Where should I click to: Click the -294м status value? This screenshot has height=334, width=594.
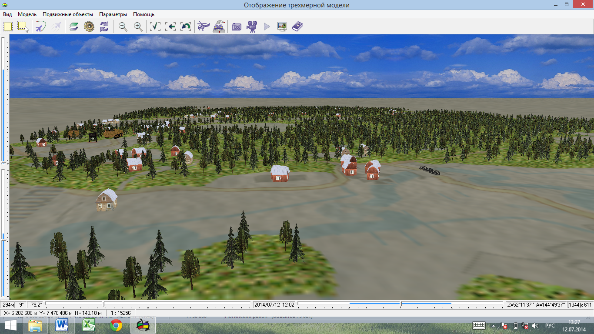pyautogui.click(x=7, y=305)
